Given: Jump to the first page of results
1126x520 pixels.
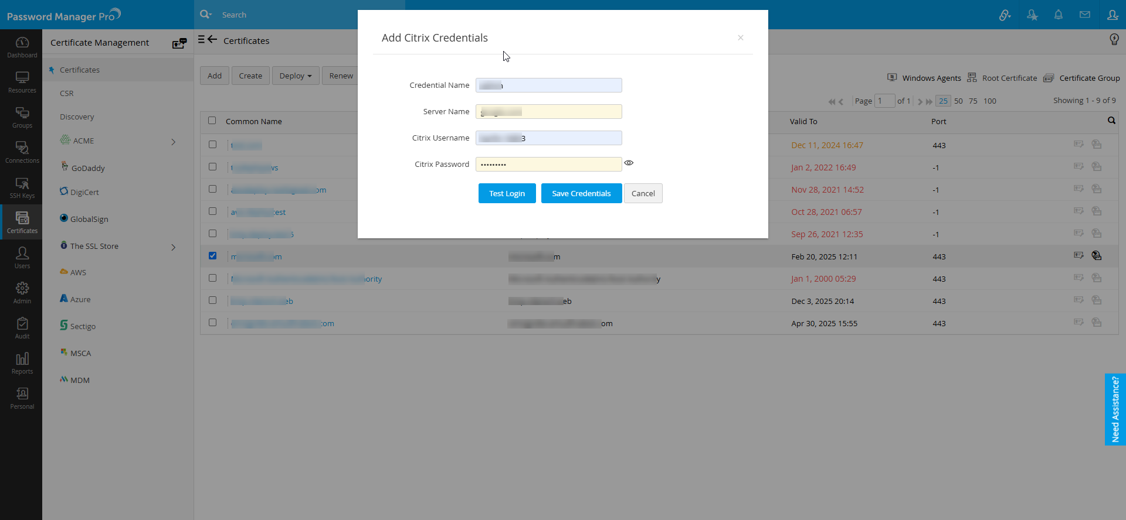Looking at the screenshot, I should pos(832,101).
